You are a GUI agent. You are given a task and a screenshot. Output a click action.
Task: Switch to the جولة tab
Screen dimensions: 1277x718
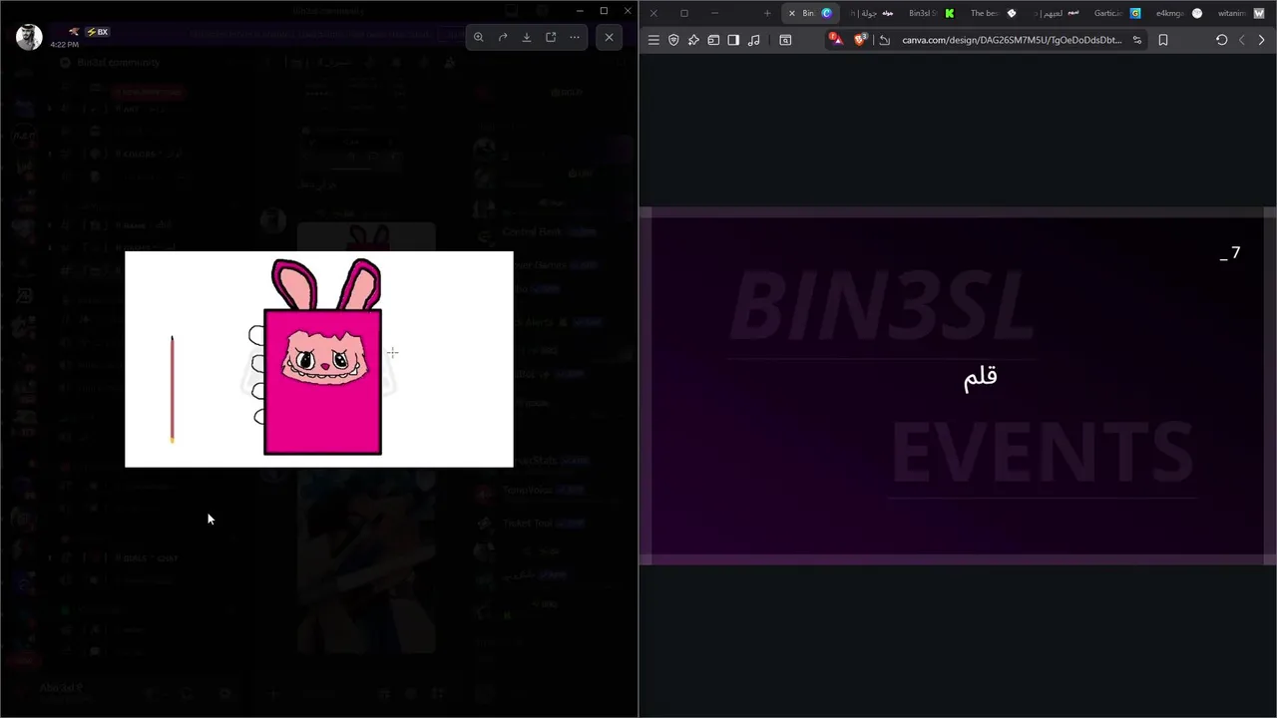872,13
